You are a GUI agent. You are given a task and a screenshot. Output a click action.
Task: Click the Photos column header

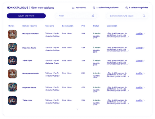tap(11, 26)
